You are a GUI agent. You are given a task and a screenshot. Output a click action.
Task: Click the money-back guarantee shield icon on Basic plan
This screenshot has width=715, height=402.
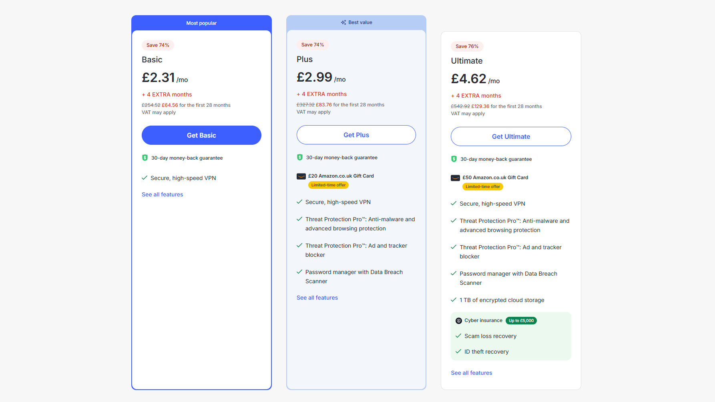click(x=145, y=158)
